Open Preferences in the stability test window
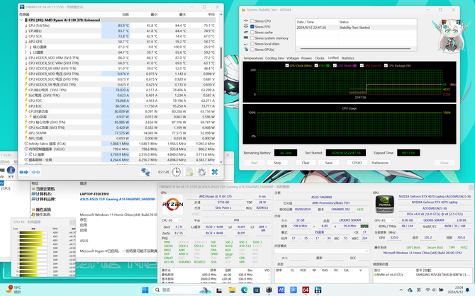 coord(380,163)
